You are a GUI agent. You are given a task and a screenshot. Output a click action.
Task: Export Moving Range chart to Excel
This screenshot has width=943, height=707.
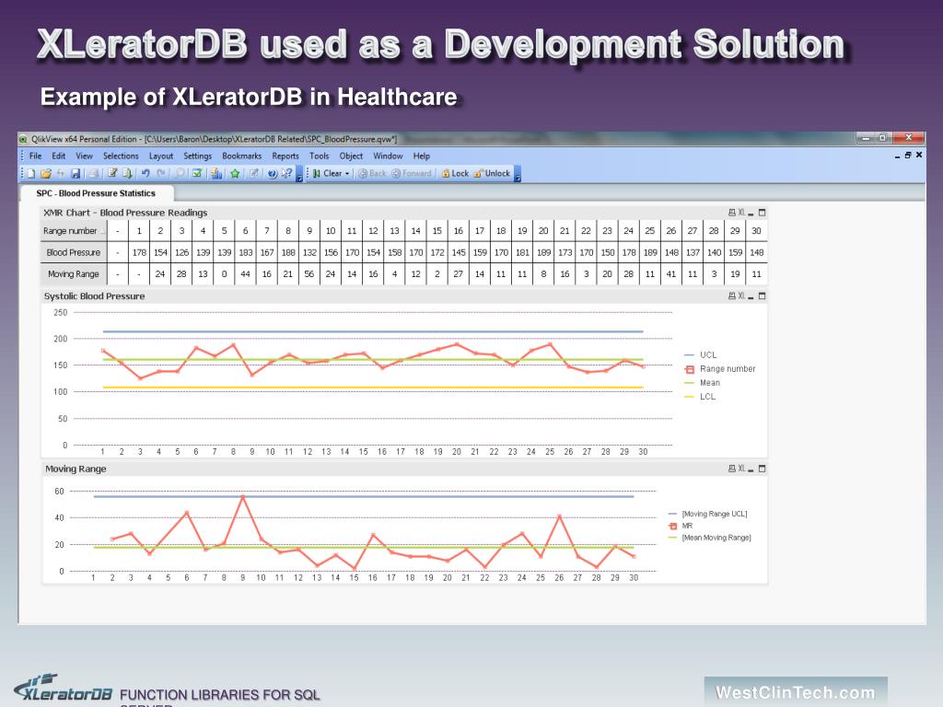(x=741, y=469)
